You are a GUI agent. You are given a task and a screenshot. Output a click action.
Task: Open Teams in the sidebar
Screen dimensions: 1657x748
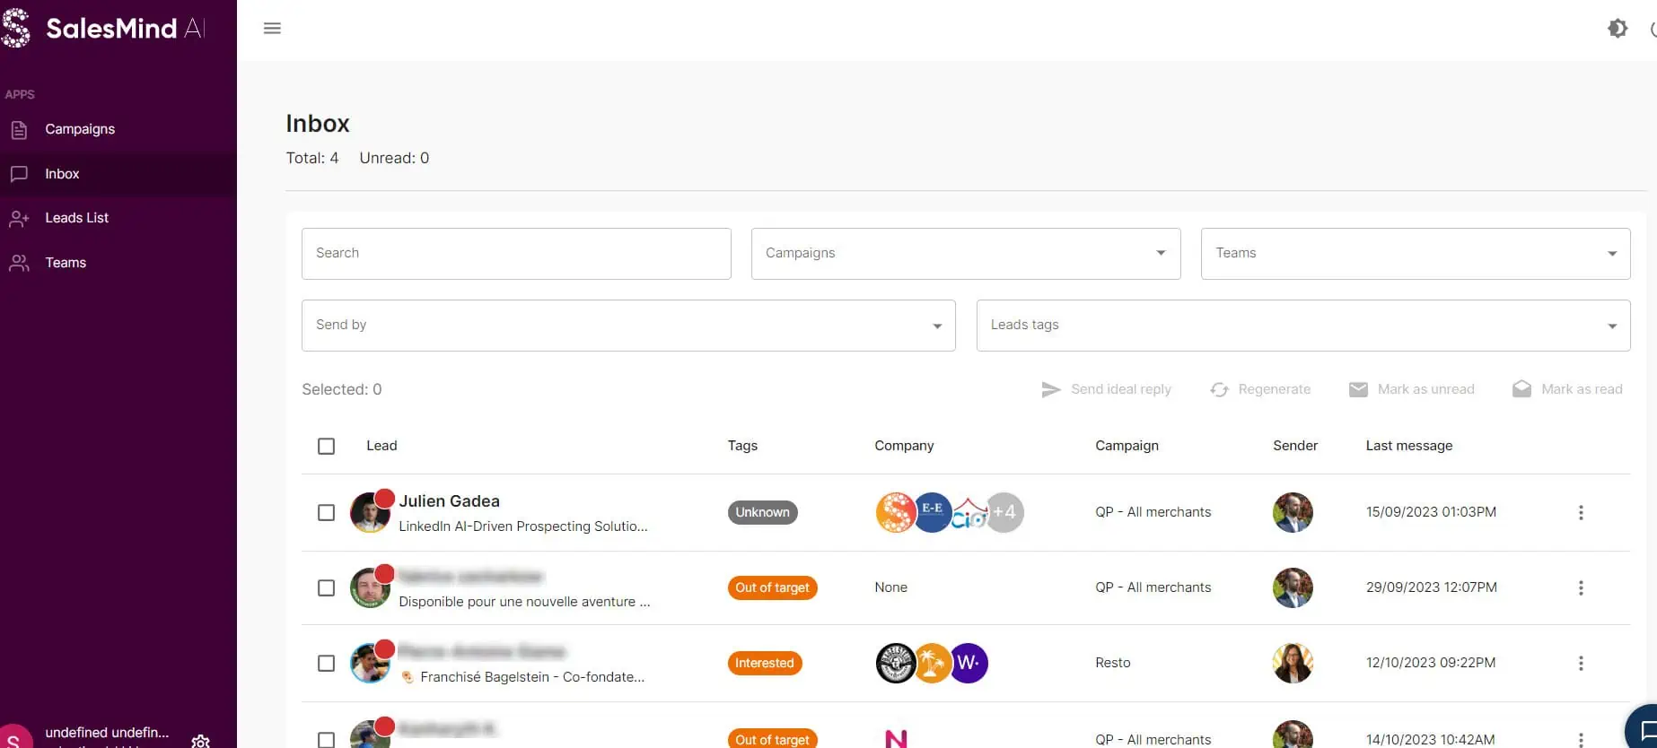click(118, 263)
